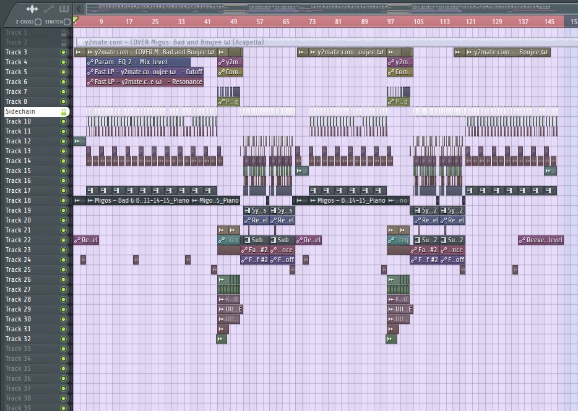Select the Track 5 header
This screenshot has width=578, height=411.
tap(37, 72)
